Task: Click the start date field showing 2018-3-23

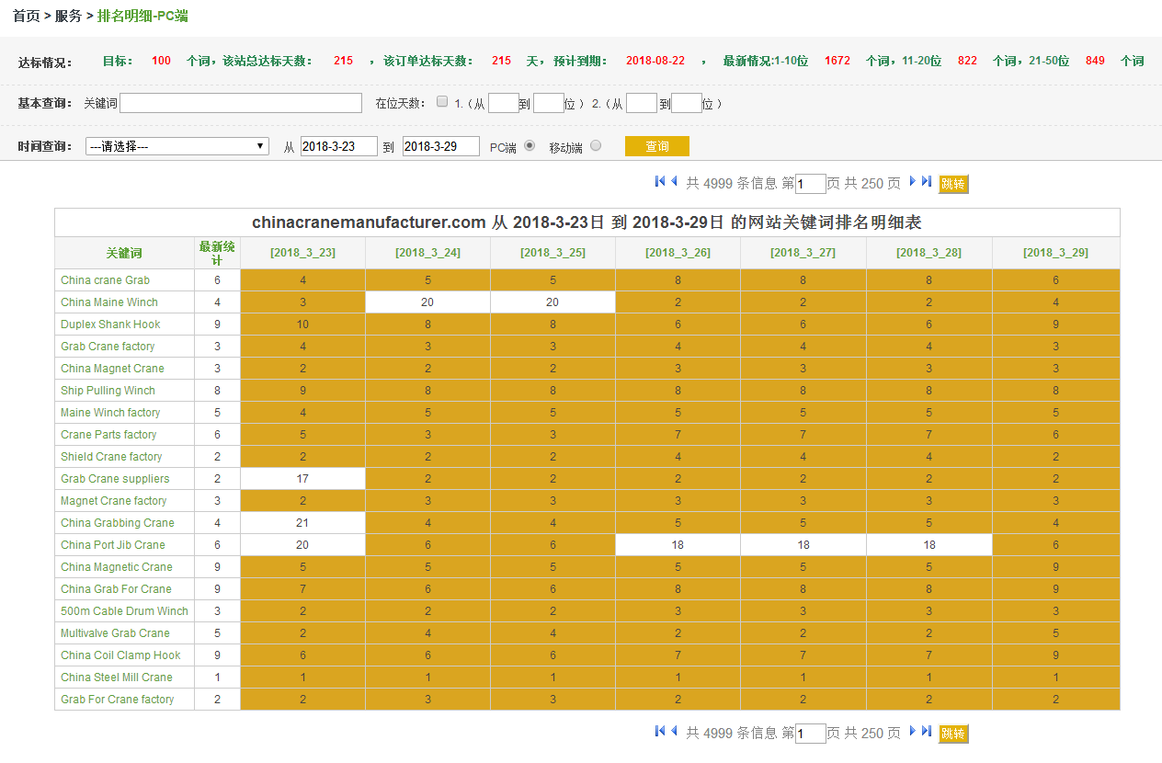Action: 338,146
